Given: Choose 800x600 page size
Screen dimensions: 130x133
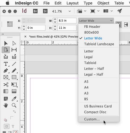Looking at the screenshot, I should (99, 32).
